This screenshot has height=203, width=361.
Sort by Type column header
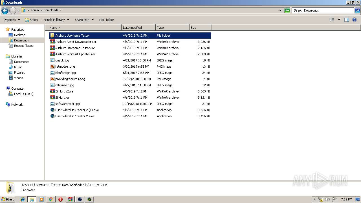coord(172,28)
